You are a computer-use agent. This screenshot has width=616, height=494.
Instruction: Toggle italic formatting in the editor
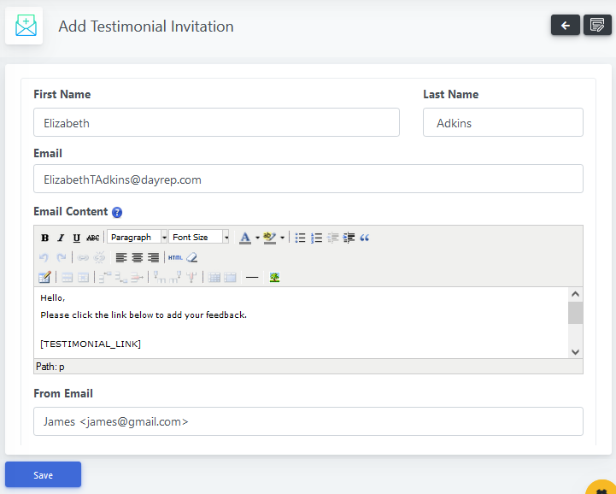pyautogui.click(x=61, y=238)
